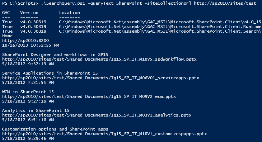Viewport: 262px width, 142px height.
Task: Open the wcm.pptx document URL
Action: point(89,96)
